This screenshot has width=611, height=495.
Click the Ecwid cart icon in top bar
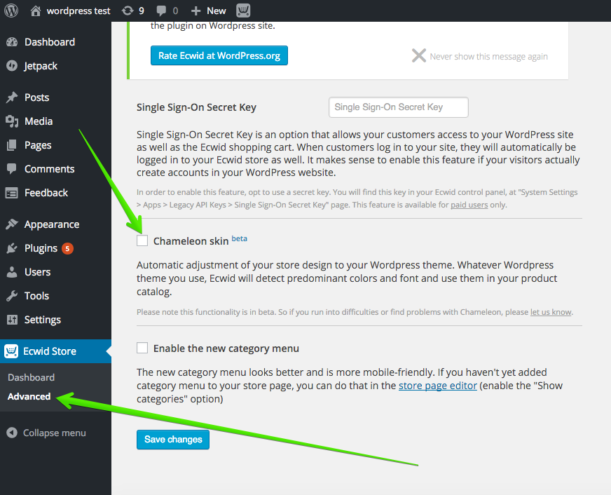coord(243,11)
